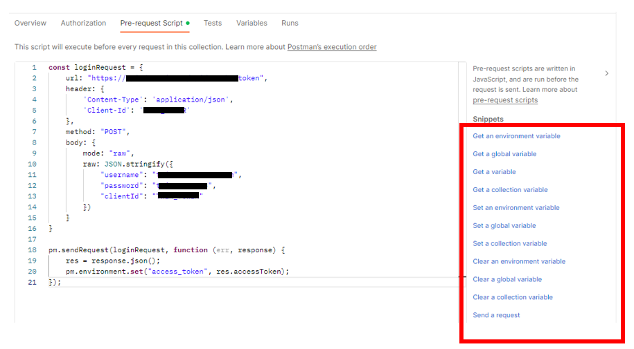The image size is (634, 349).
Task: Click the 'Client-Id' header key
Action: point(107,111)
